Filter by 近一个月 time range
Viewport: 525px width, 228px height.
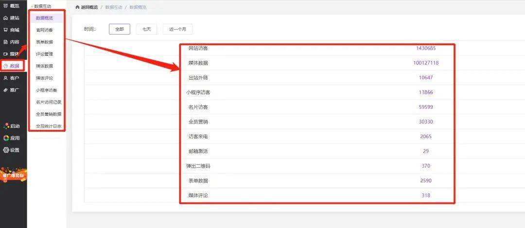pyautogui.click(x=178, y=29)
